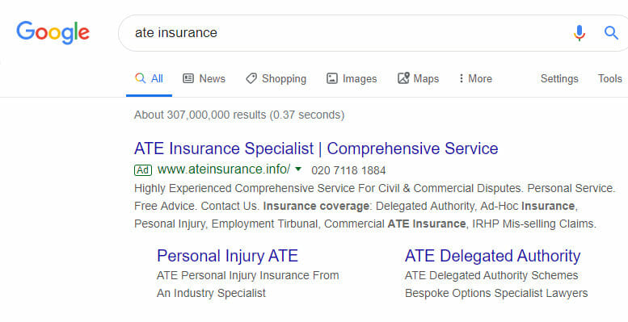This screenshot has height=322, width=628.
Task: Open the Settings menu
Action: (559, 78)
